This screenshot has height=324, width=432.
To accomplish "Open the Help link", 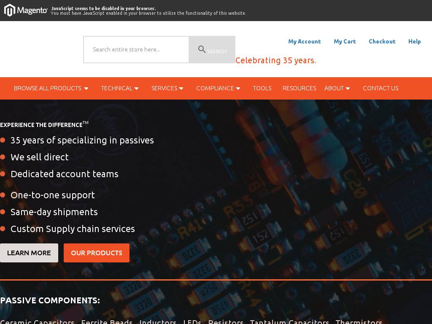I will (414, 41).
